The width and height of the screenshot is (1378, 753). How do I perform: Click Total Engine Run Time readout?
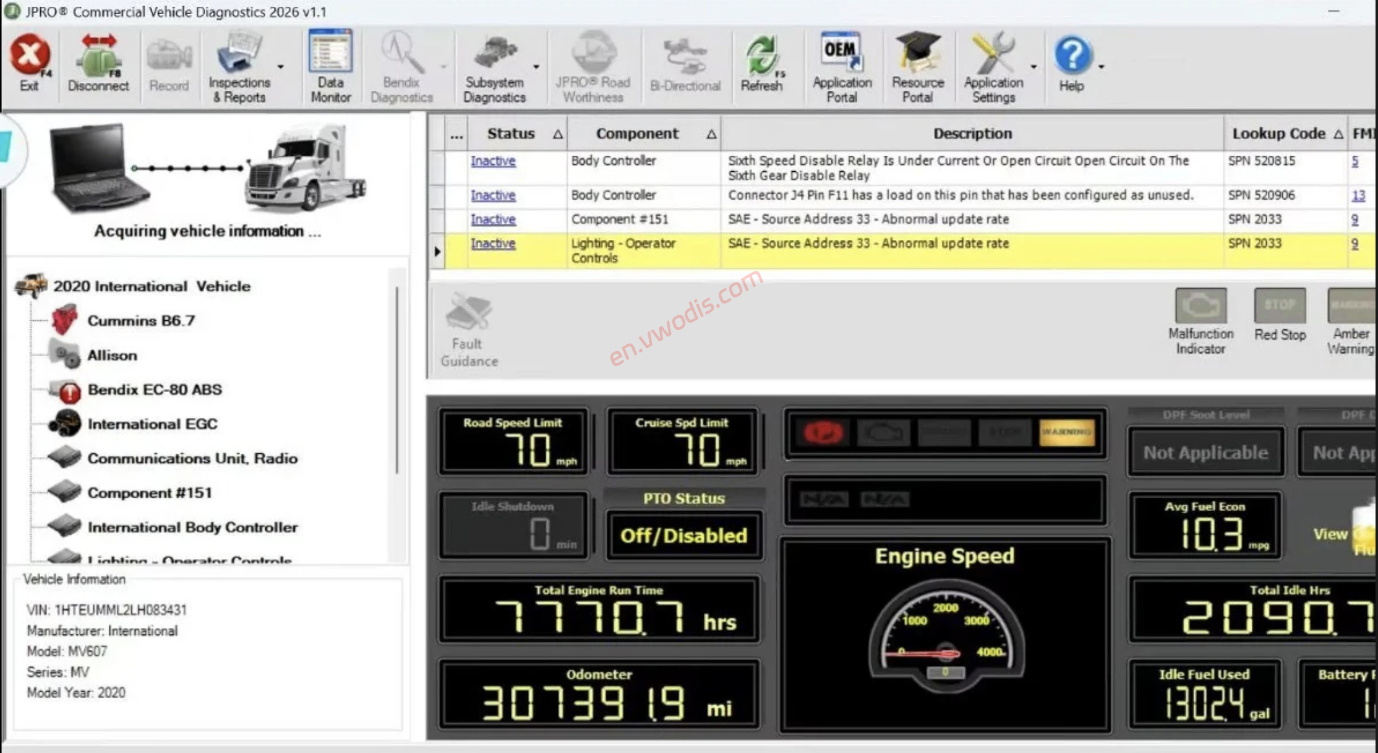599,610
